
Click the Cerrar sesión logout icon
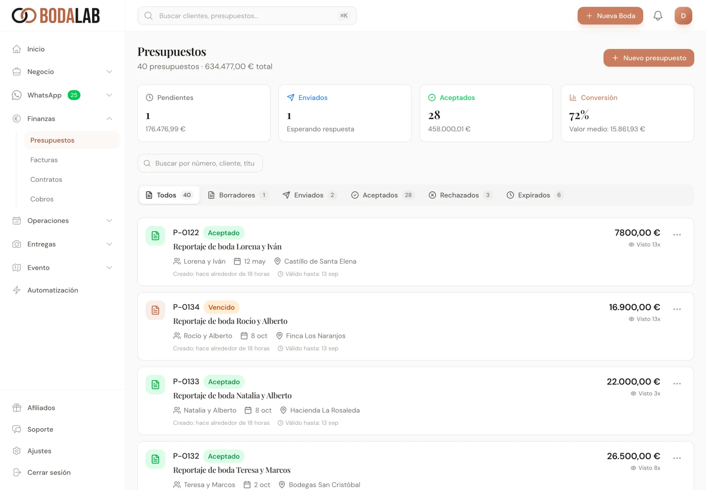16,472
